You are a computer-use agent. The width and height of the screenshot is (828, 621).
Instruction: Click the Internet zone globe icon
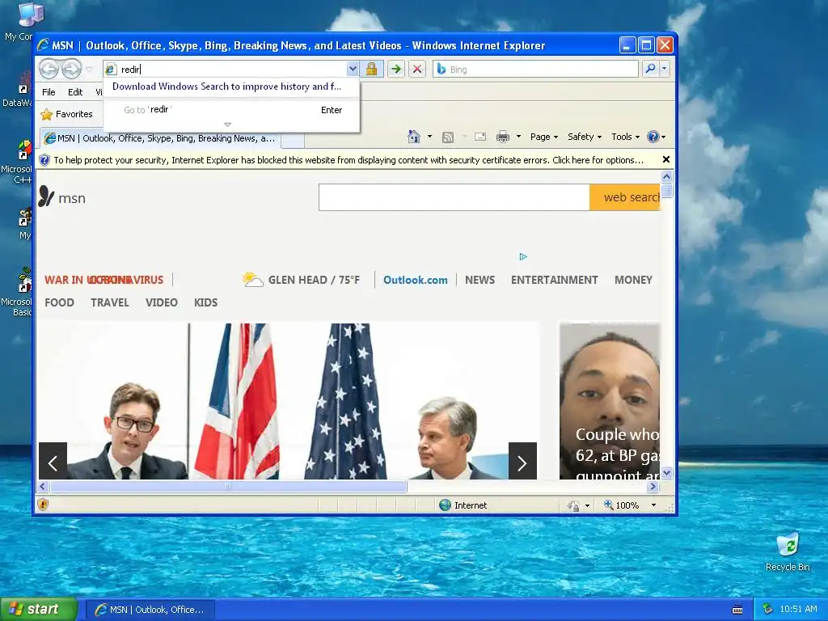[446, 505]
